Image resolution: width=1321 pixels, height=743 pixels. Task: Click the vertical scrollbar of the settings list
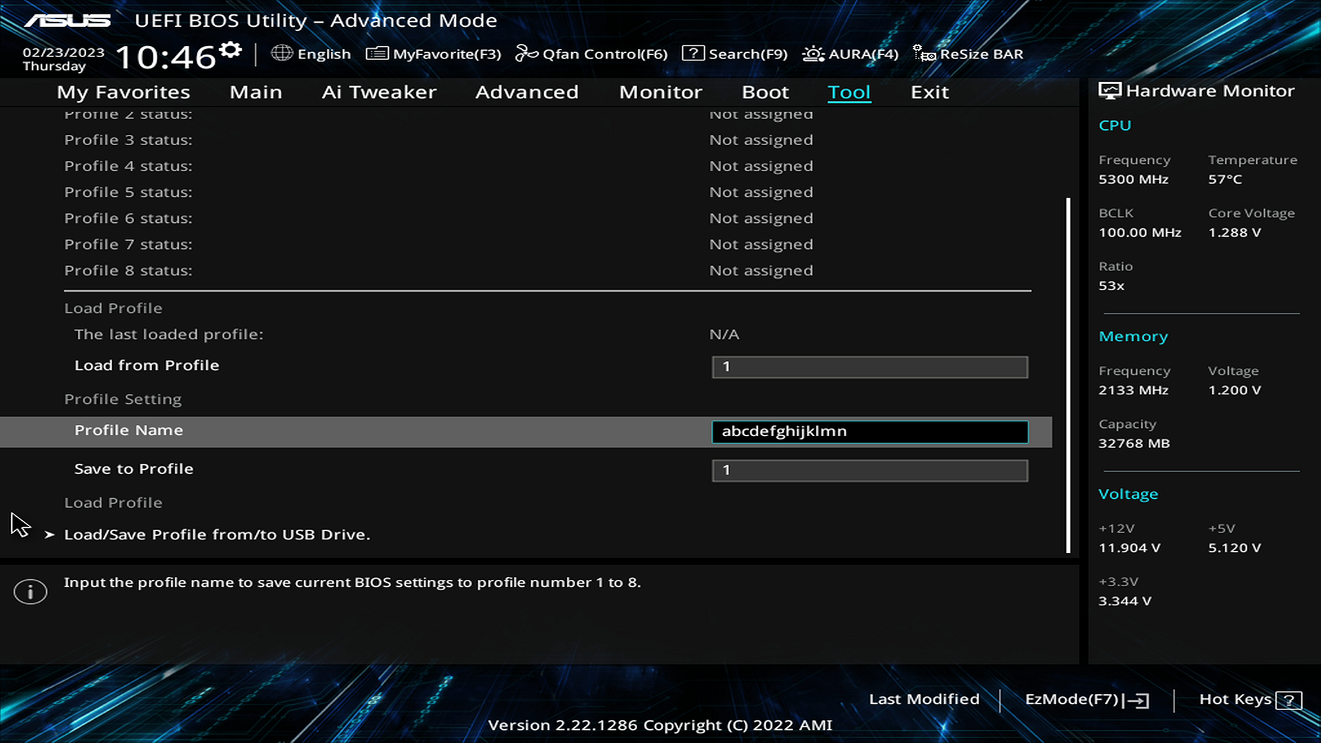1068,375
